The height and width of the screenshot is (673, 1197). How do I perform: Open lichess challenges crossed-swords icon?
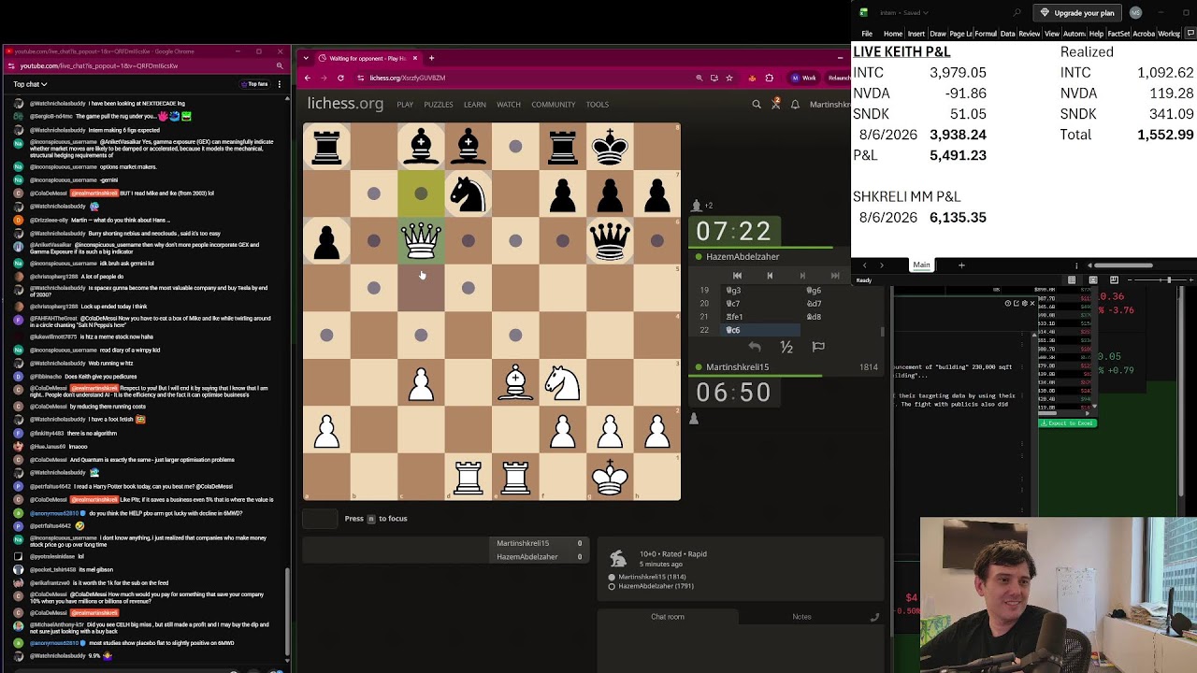tap(775, 105)
